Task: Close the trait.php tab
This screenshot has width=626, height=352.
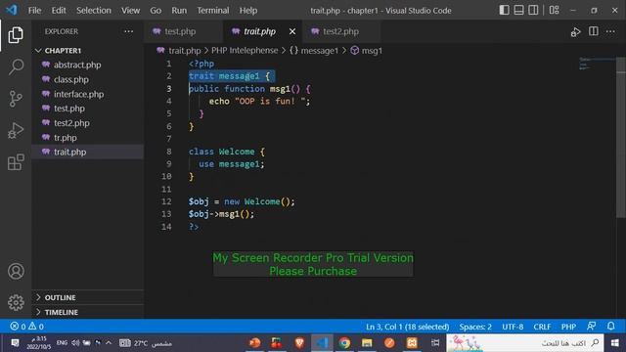Action: (292, 31)
